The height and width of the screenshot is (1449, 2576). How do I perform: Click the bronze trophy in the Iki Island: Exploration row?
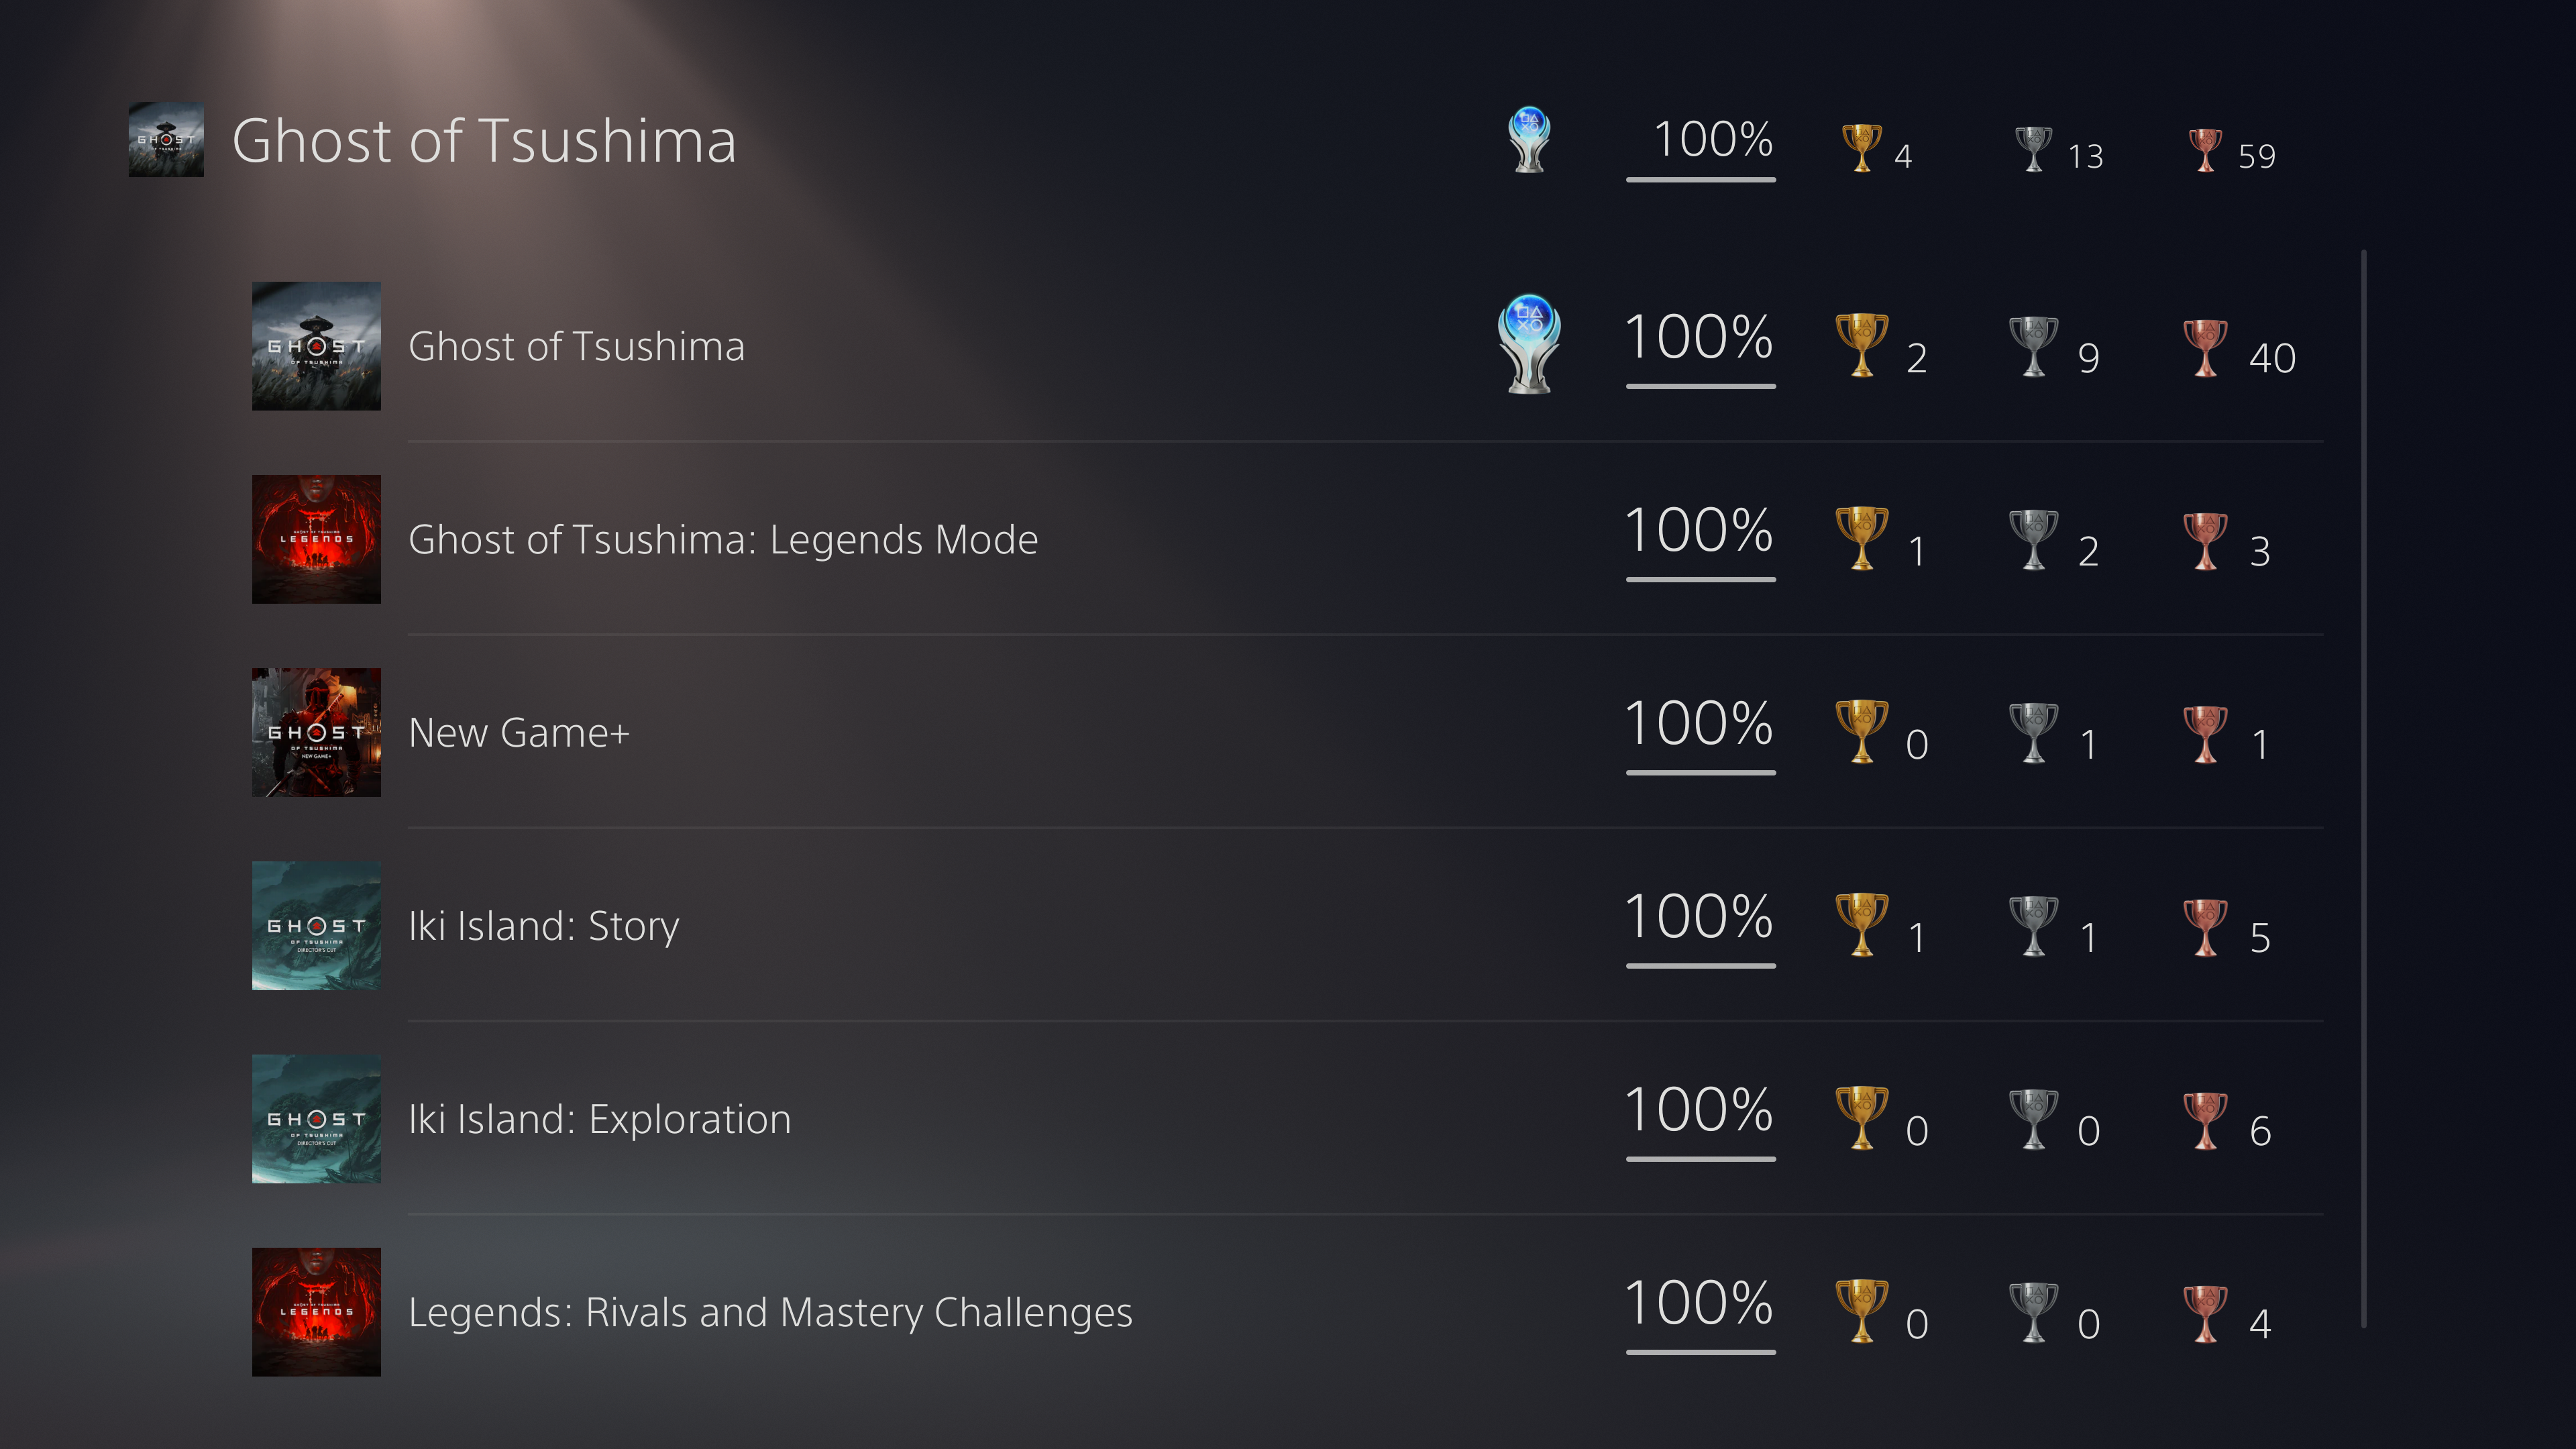[2205, 1119]
